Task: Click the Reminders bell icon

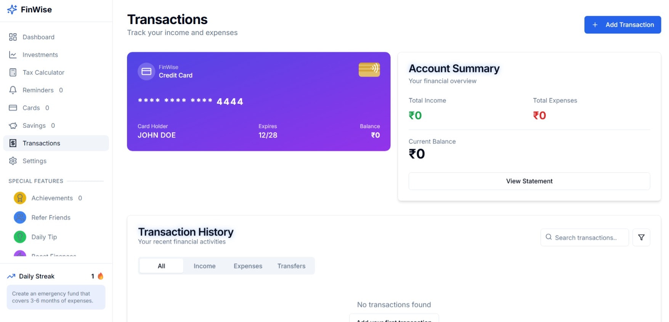Action: point(13,90)
